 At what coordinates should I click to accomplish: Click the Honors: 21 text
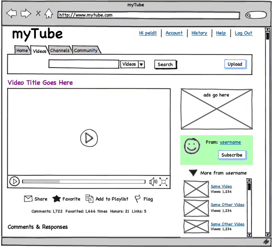(120, 211)
